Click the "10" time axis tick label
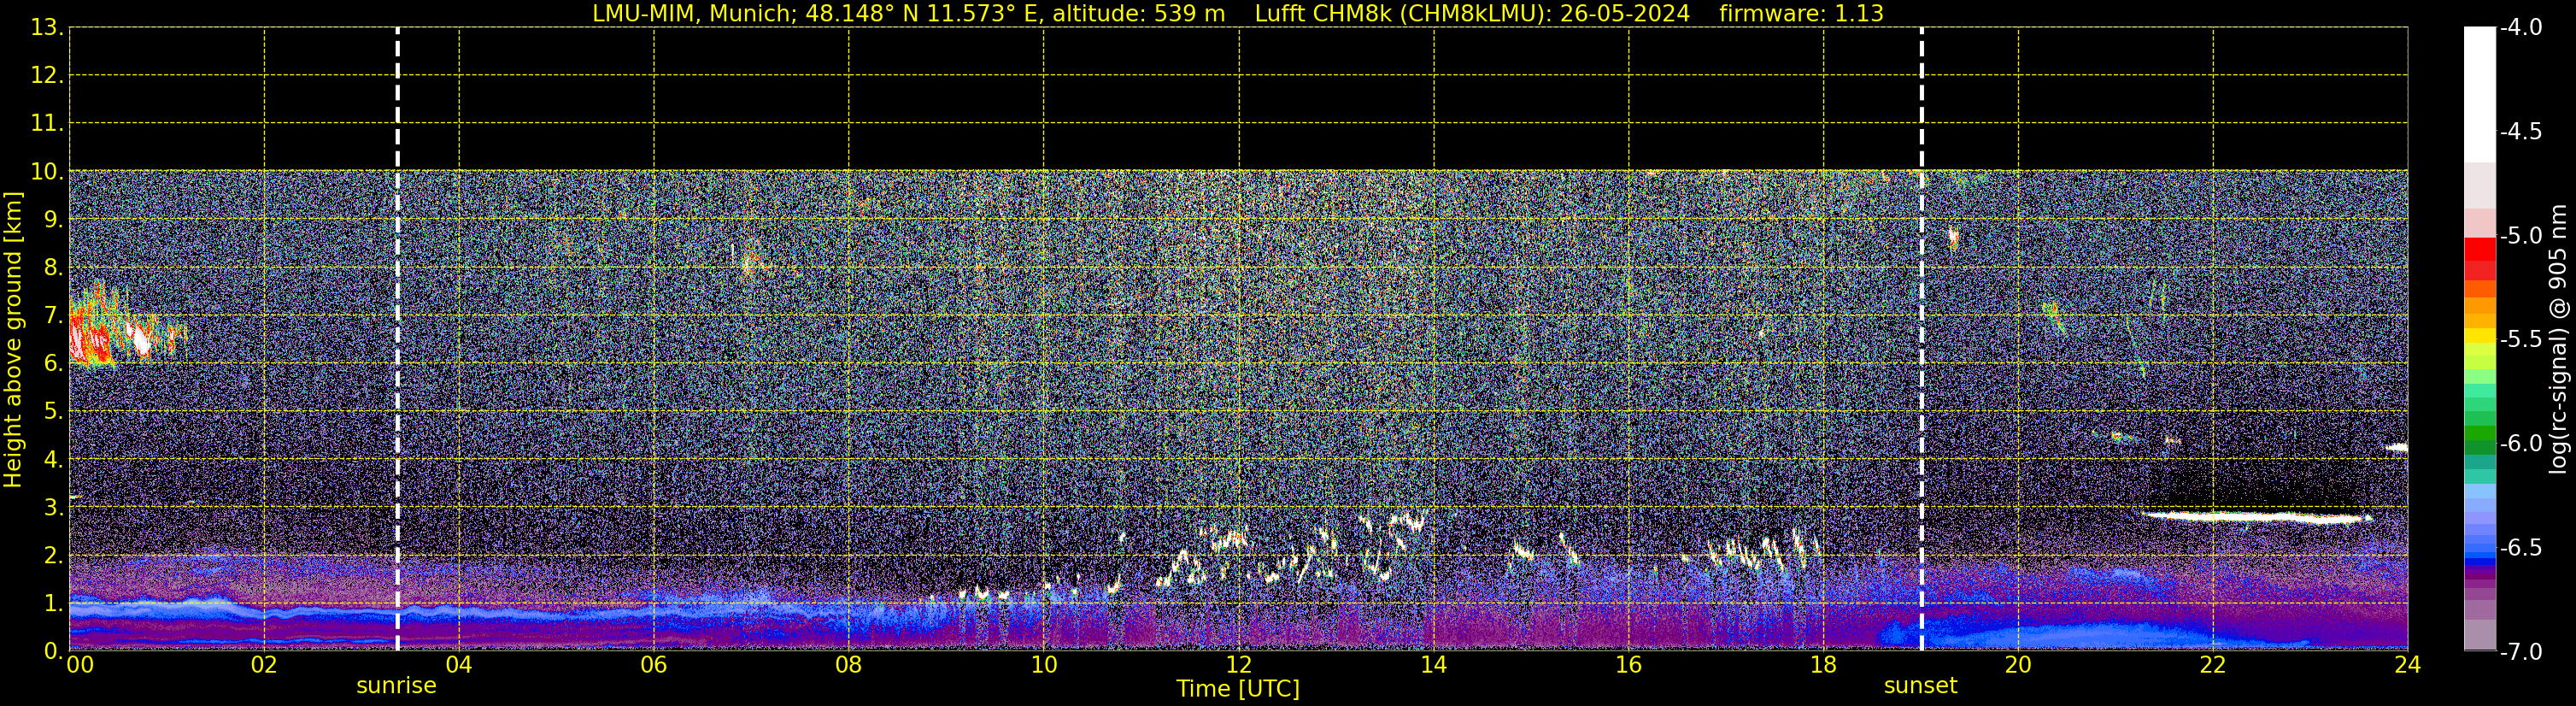The image size is (2576, 706). 1044,665
